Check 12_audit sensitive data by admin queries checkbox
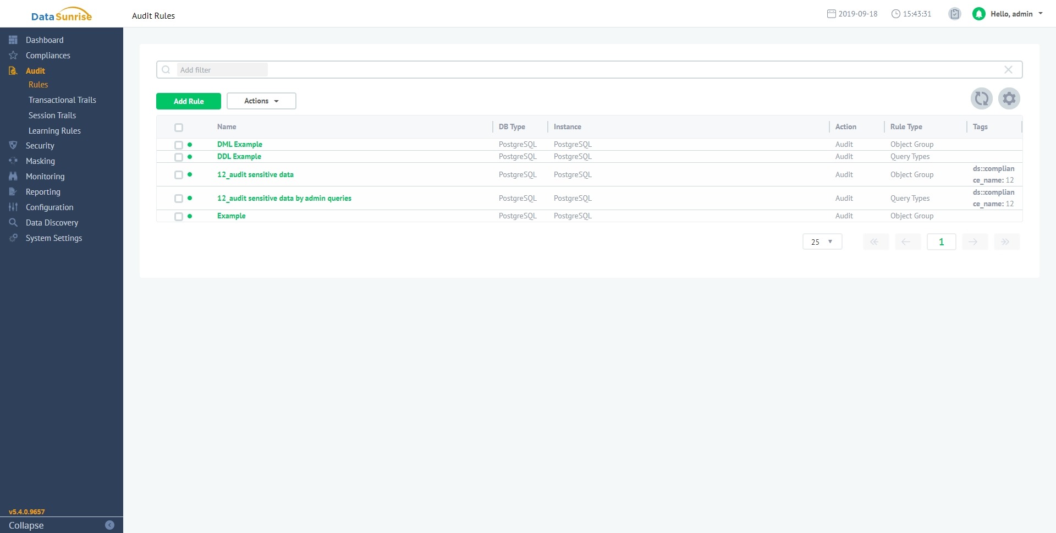Screen dimensions: 1056x533 [x=179, y=199]
